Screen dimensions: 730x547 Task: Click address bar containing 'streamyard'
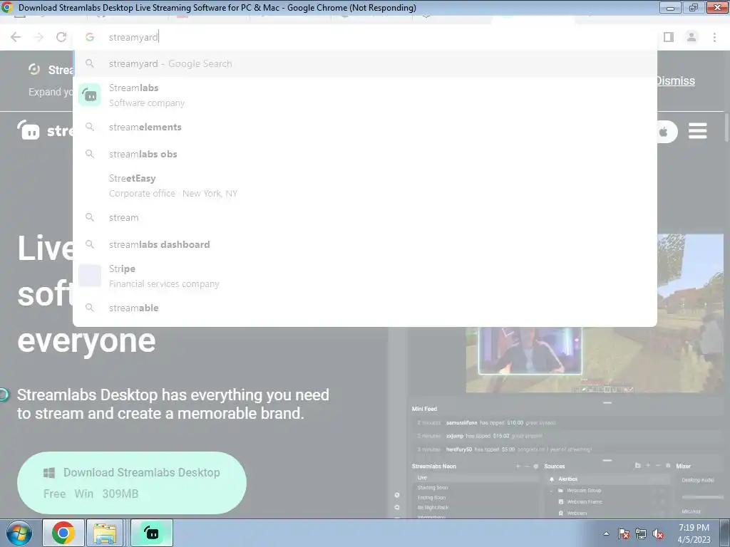point(366,37)
